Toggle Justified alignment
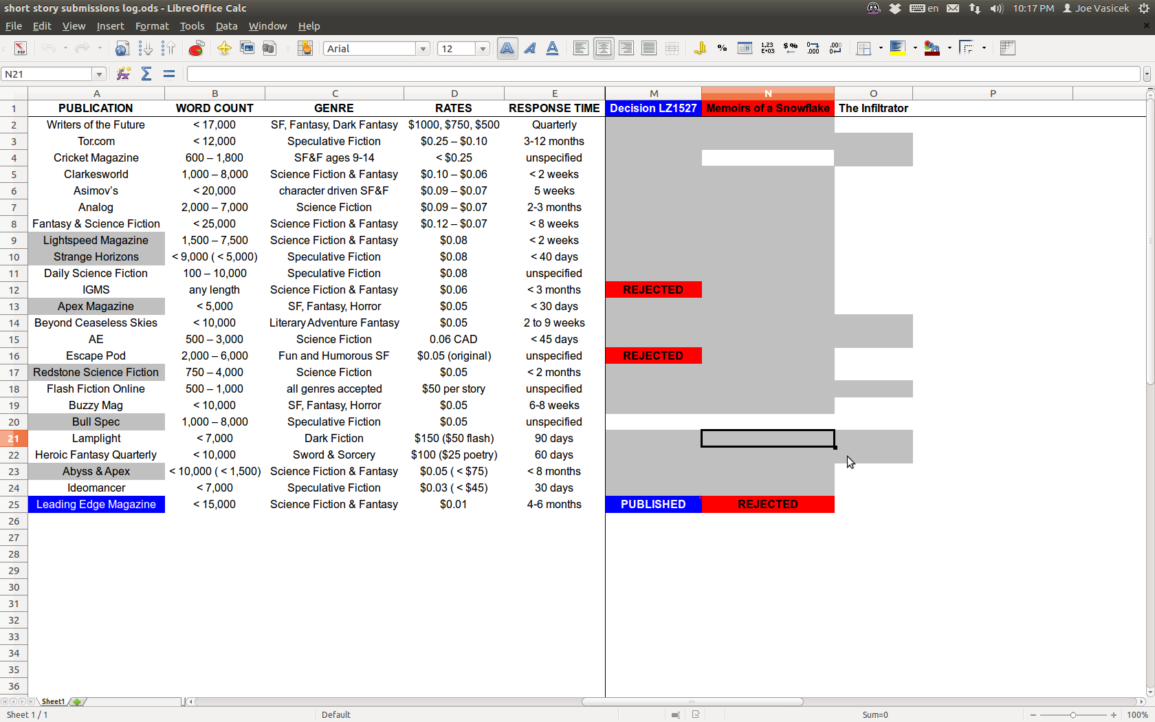 (649, 48)
